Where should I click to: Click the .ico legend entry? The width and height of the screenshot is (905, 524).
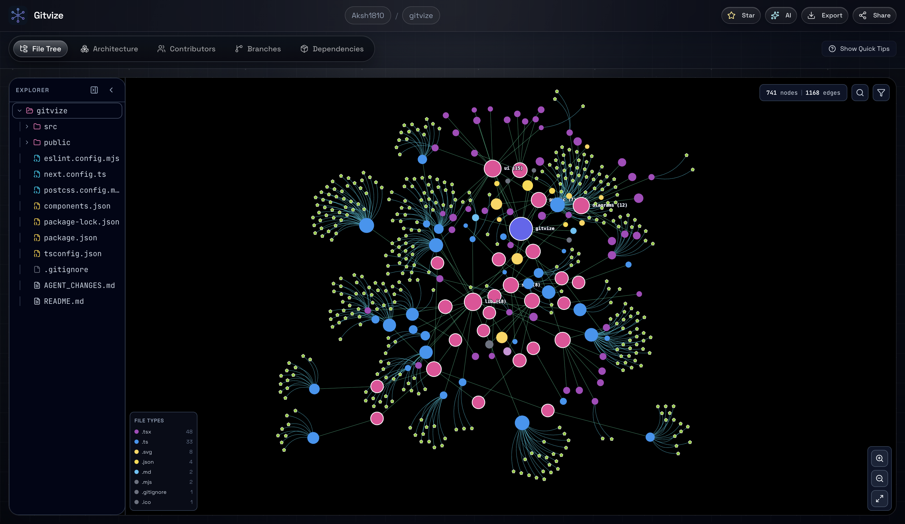click(x=164, y=502)
